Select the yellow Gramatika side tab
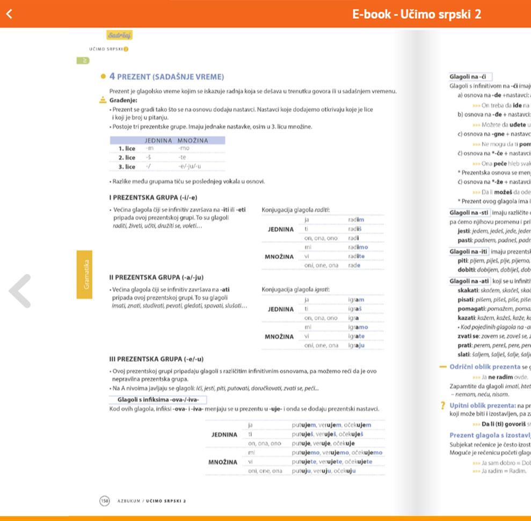Viewport: 531px width, 521px height. coord(84,274)
